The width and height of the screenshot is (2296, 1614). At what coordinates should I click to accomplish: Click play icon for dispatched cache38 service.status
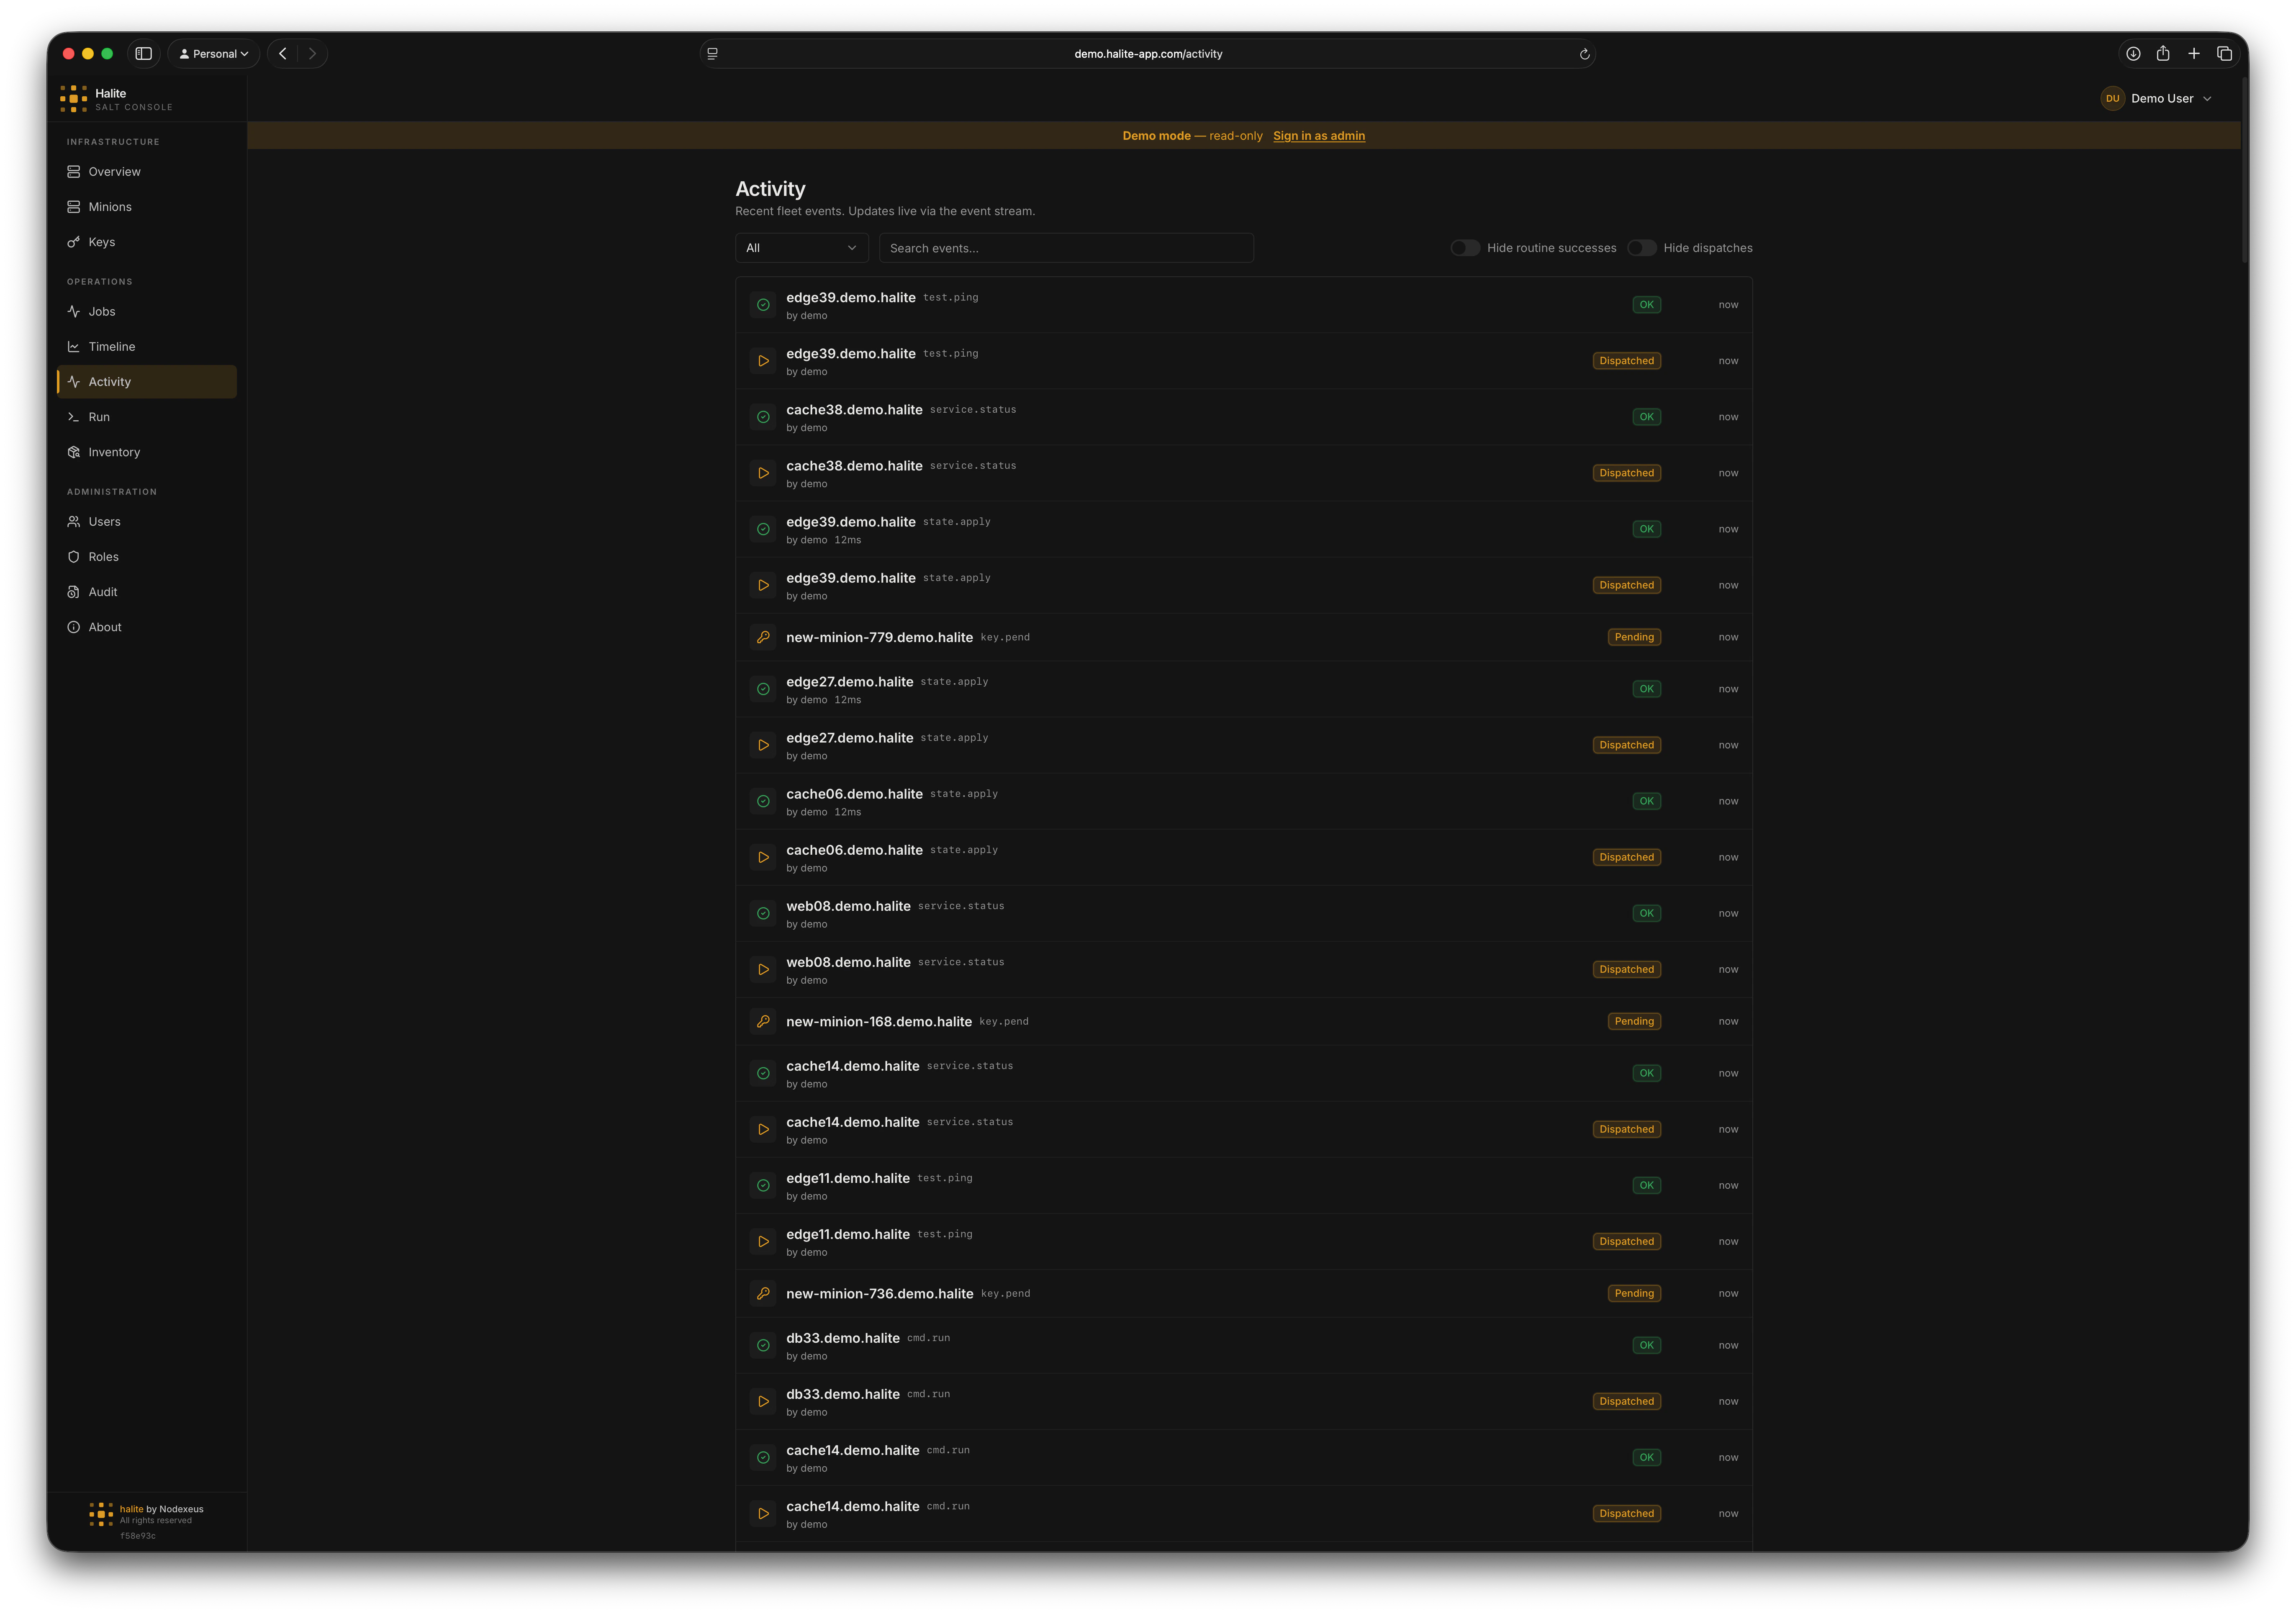(763, 473)
